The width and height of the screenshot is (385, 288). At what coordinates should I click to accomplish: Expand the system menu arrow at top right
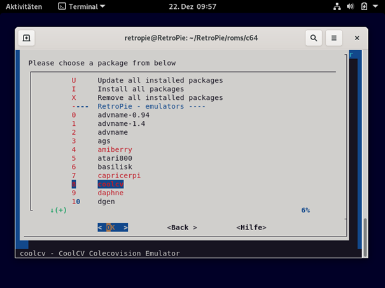[x=375, y=6]
